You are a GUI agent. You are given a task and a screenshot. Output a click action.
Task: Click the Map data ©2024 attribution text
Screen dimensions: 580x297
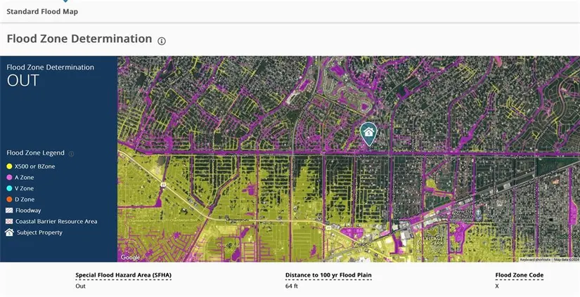coord(565,260)
